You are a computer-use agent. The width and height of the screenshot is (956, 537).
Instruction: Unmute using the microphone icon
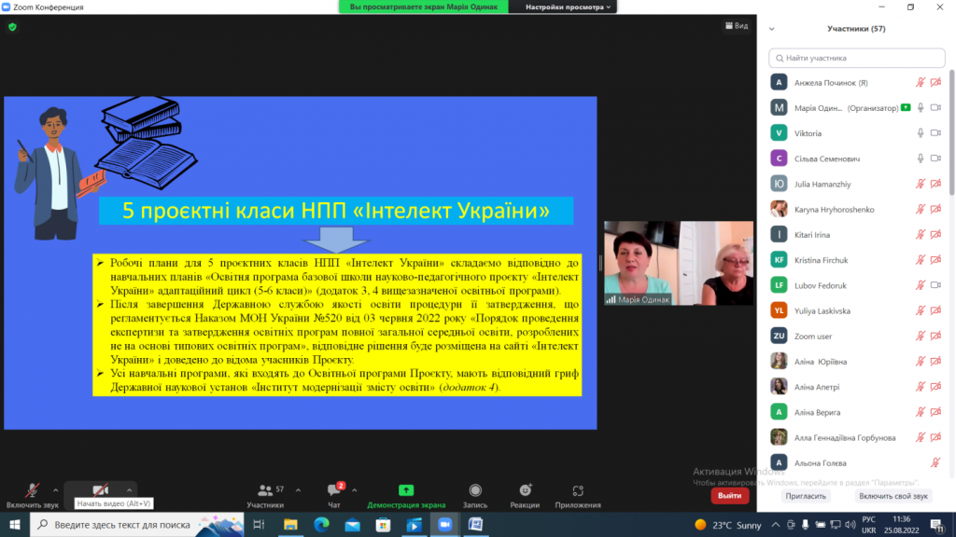(x=33, y=490)
